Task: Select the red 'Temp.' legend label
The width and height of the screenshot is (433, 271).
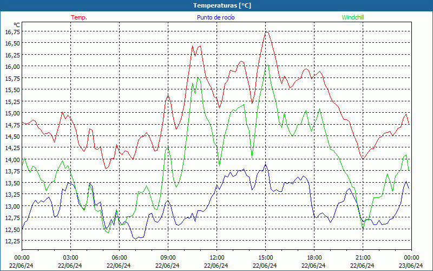Action: 79,17
